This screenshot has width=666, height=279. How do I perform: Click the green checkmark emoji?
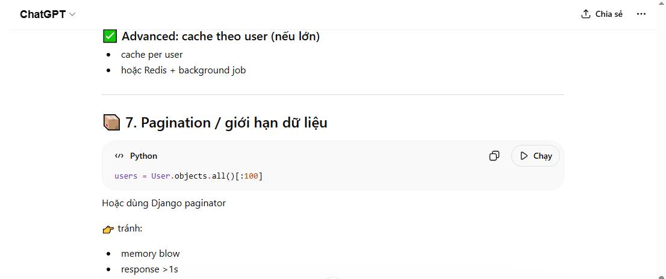point(110,36)
